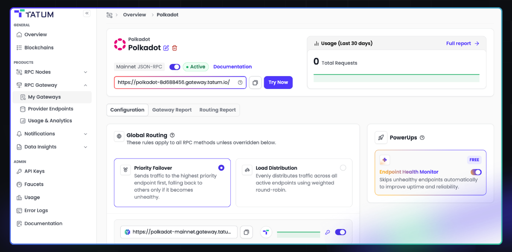
Task: Click the help icon inside gateway URL field
Action: (x=240, y=82)
